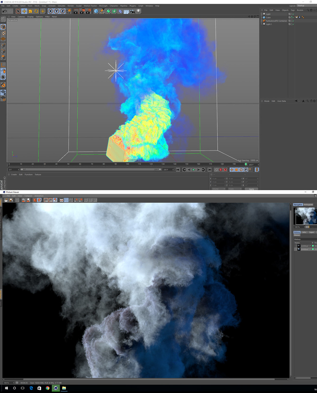Open the Scale dropdown in Coordinates

click(235, 189)
